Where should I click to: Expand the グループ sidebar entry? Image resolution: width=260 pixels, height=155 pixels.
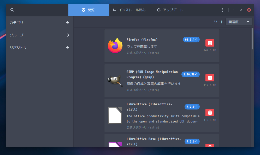pyautogui.click(x=39, y=35)
